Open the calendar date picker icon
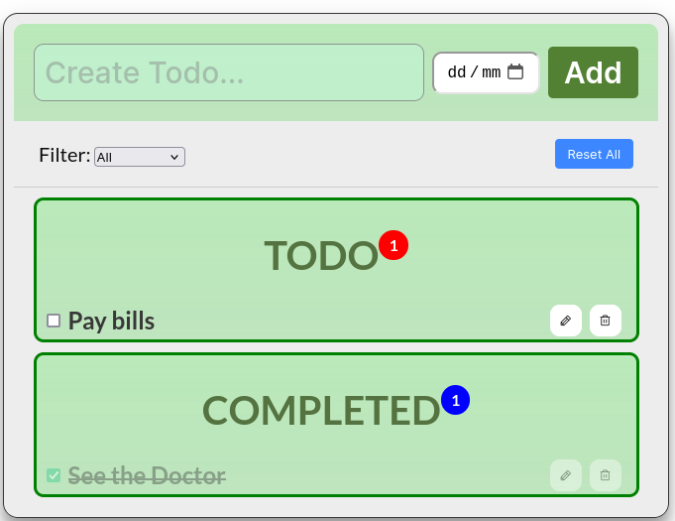Viewport: 675px width, 521px height. (515, 71)
